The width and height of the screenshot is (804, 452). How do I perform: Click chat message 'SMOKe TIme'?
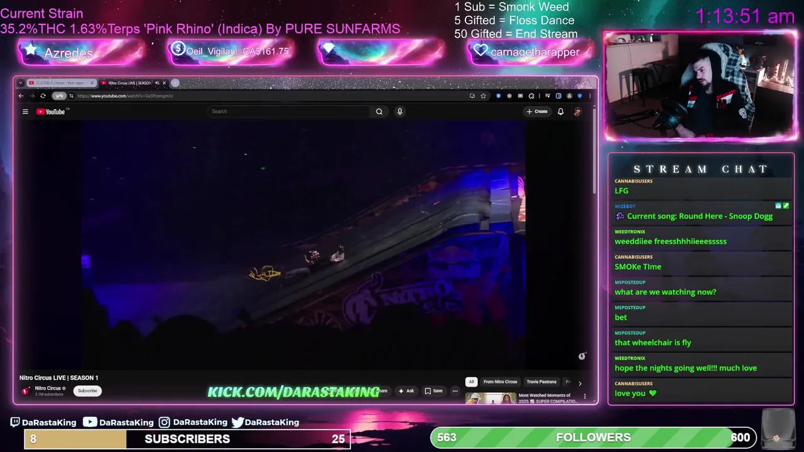638,267
